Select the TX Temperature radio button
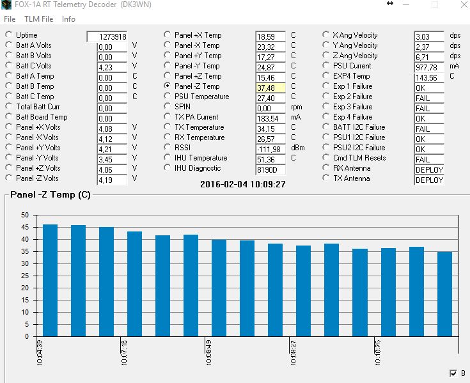Screen dimensions: 470x383 [x=168, y=127]
